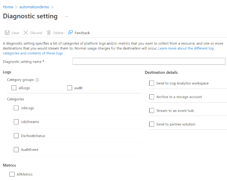Image resolution: width=227 pixels, height=181 pixels.
Task: Click the Delete trash can icon
Action: [49, 33]
